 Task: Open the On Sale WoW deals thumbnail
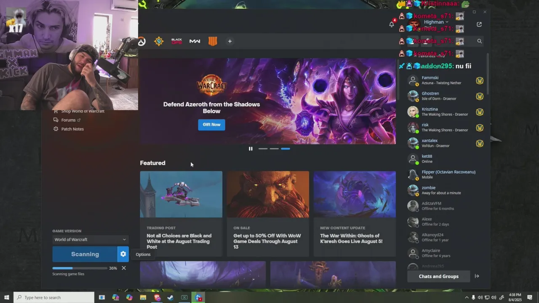[x=268, y=194]
